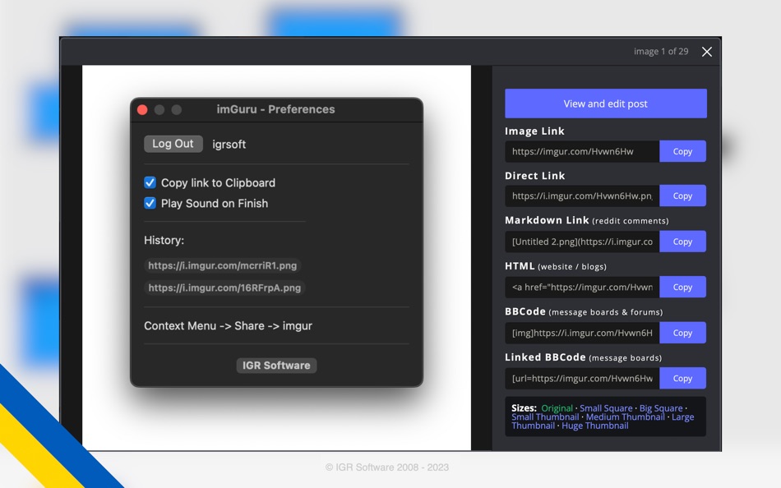Click the IGR Software button
This screenshot has height=488, width=781.
[276, 366]
